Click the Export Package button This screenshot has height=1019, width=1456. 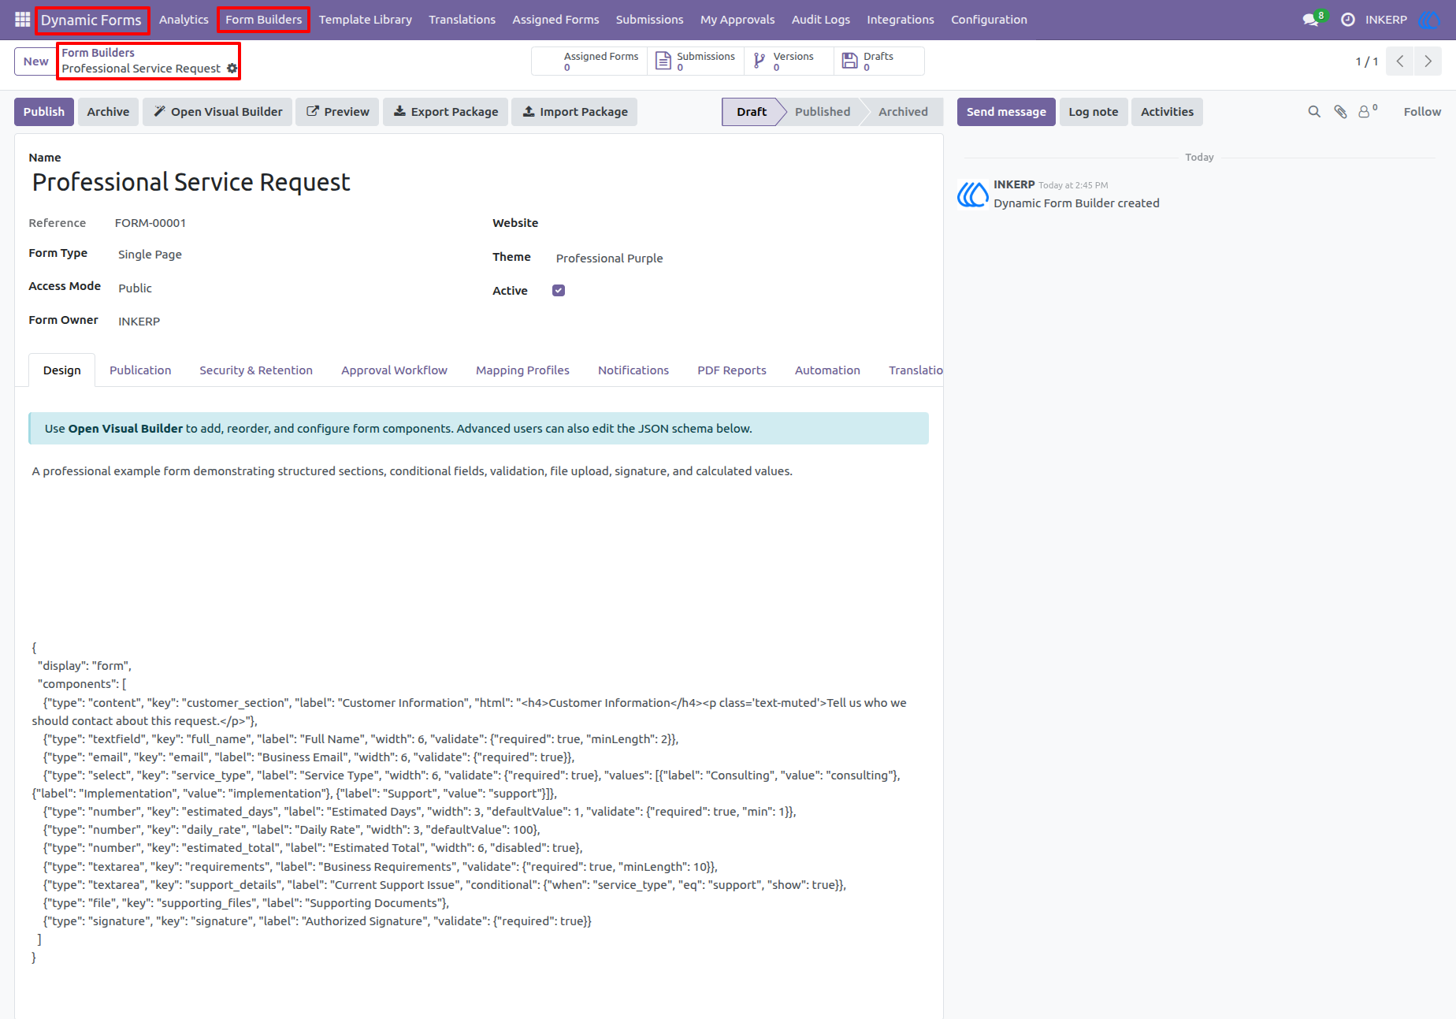(x=445, y=112)
